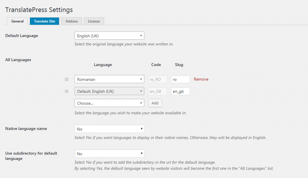Open the Native language name dropdown

tap(109, 129)
